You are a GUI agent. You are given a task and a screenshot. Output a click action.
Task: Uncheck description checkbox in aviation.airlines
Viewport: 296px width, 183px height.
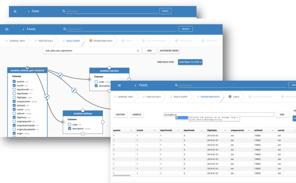(x=69, y=129)
